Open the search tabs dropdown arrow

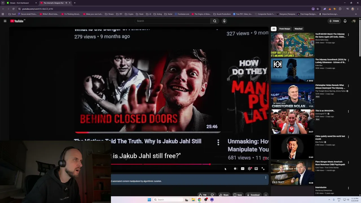coord(3,3)
